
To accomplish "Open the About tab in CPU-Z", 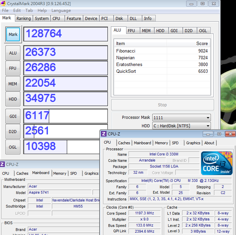I will [x=209, y=143].
